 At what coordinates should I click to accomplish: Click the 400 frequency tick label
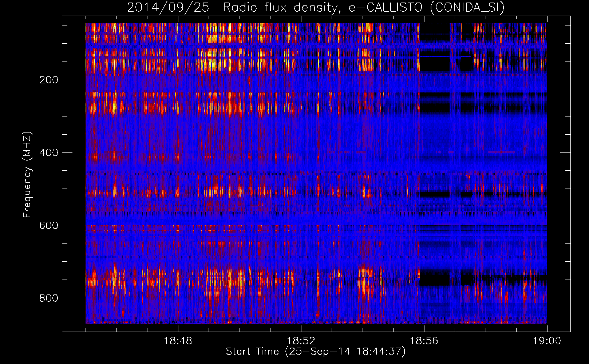coord(48,153)
